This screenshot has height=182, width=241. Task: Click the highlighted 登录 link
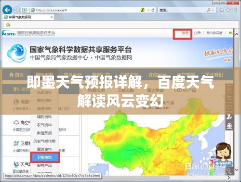point(185,33)
